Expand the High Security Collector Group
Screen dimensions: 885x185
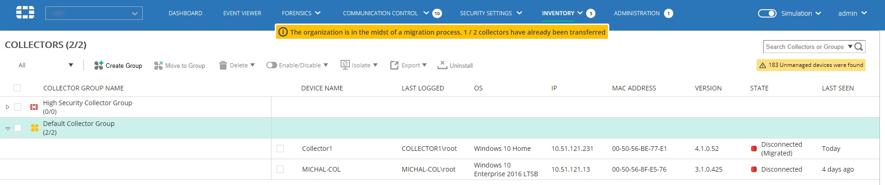(x=7, y=107)
